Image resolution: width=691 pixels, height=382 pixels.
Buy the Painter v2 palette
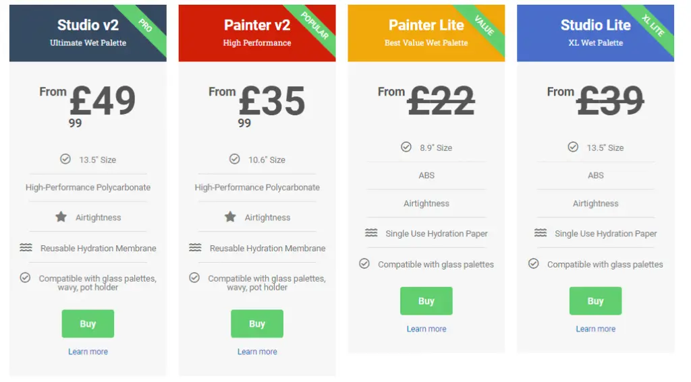tap(257, 323)
